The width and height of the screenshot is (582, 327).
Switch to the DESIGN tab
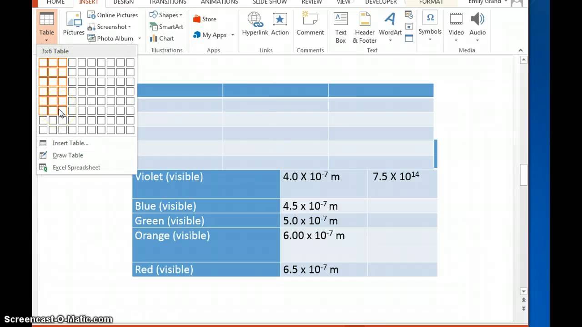123,2
